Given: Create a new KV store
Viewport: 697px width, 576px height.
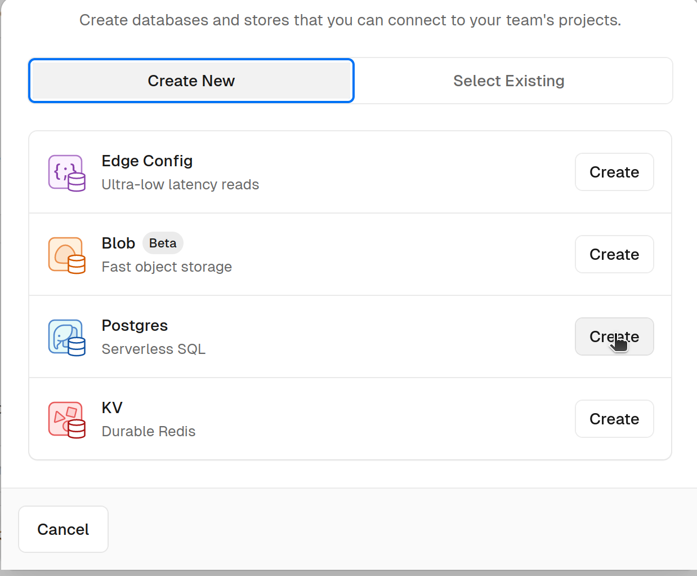Looking at the screenshot, I should point(614,419).
